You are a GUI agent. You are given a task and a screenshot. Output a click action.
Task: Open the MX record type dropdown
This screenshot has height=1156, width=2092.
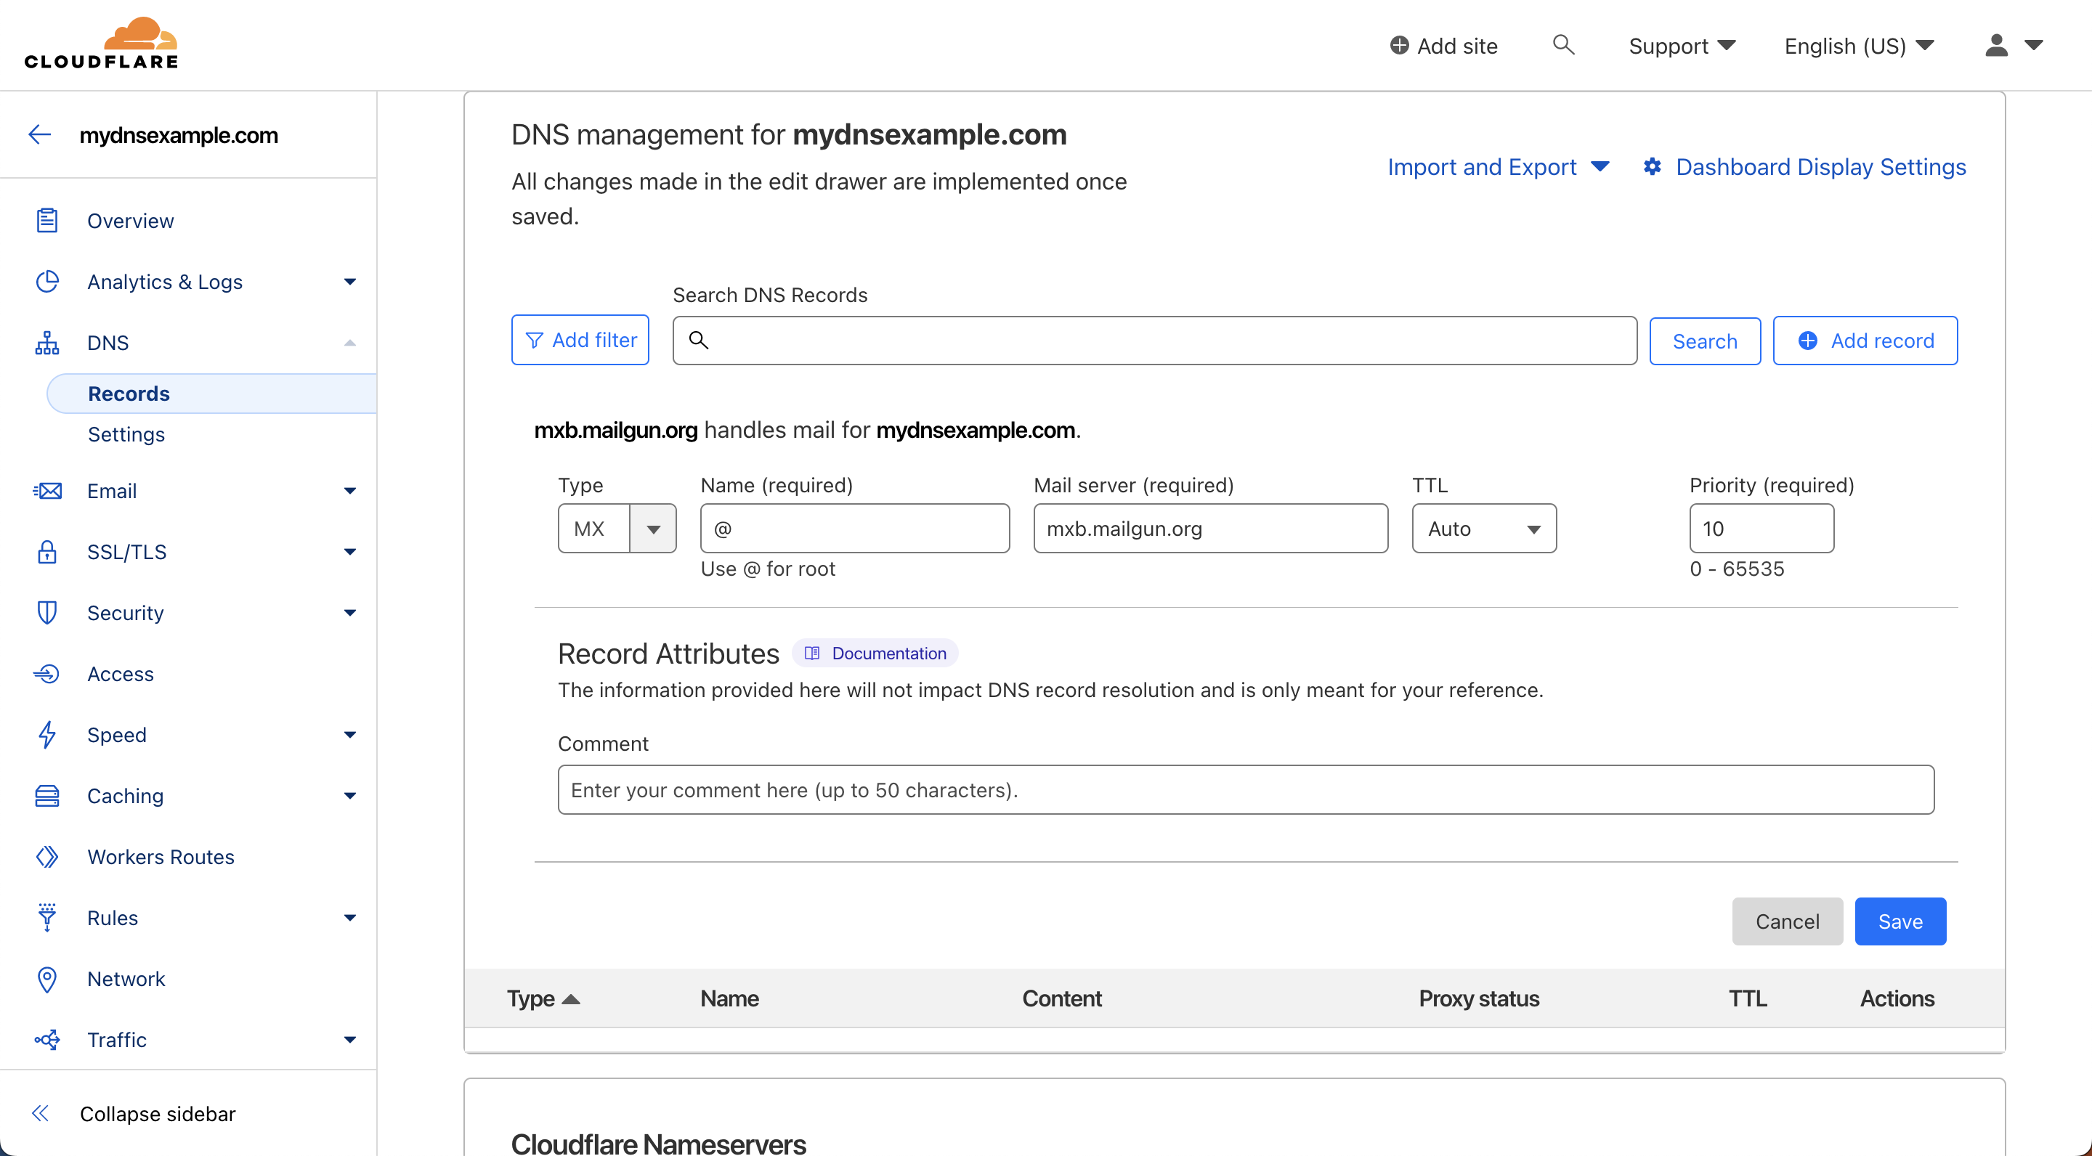click(x=654, y=528)
